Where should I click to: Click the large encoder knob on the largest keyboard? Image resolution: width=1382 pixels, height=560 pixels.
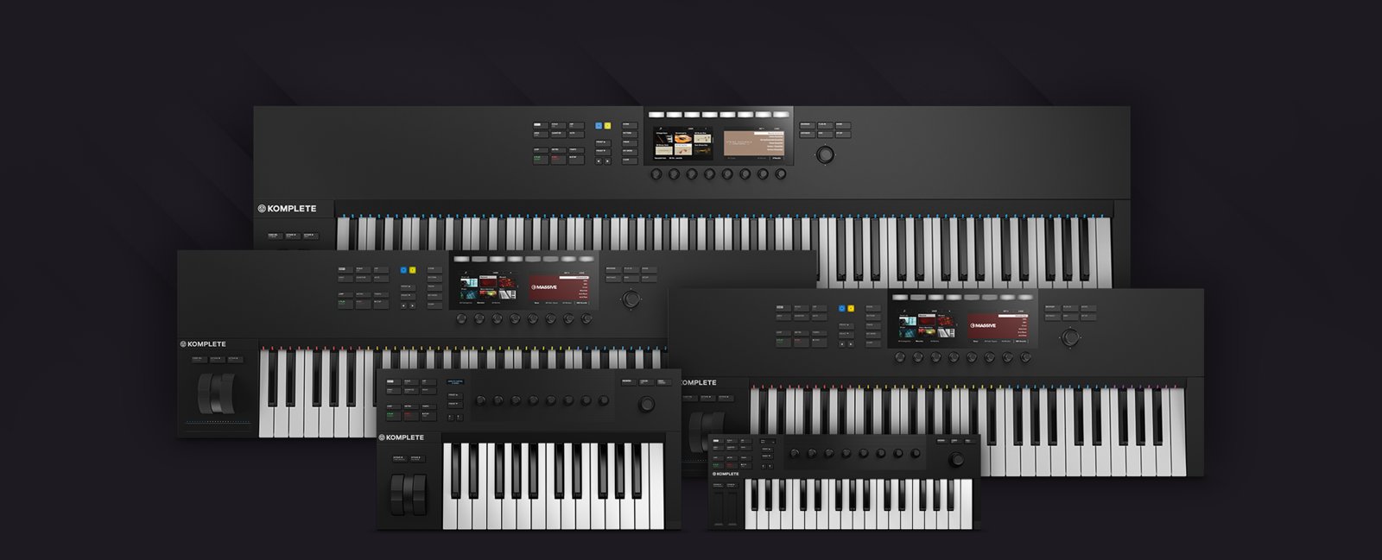coord(826,154)
